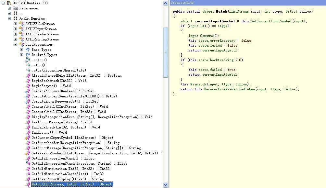Viewport: 326px width, 188px height.
Task: Click the ANTLRStringStream class icon
Action: coord(21,39)
